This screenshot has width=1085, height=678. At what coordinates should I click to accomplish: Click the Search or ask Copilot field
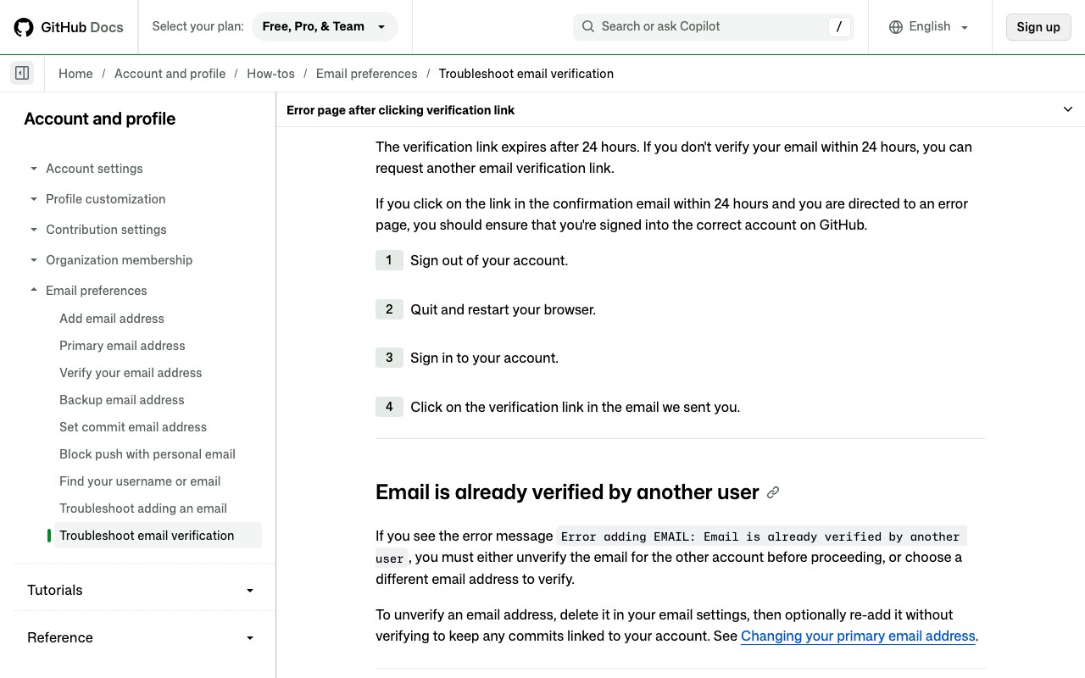pos(714,26)
